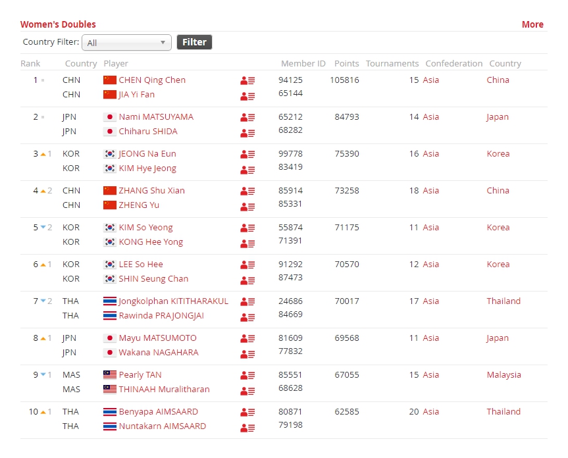Screen dimensions: 568x458
Task: Open profile icon beside Pearly TAN
Action: coord(247,375)
